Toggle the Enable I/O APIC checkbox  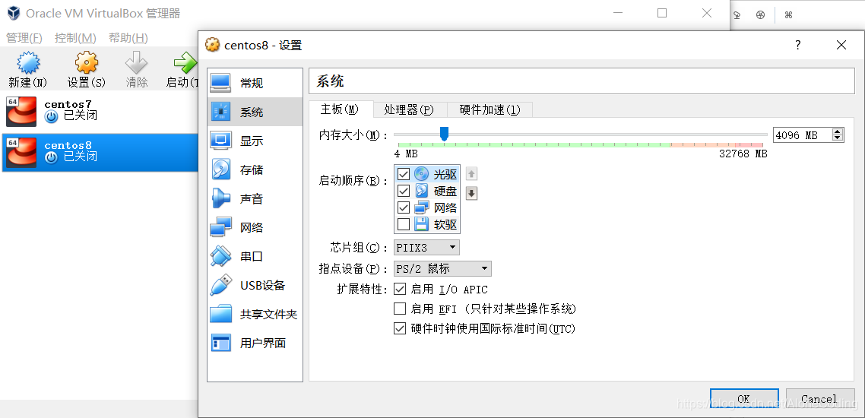tap(399, 289)
